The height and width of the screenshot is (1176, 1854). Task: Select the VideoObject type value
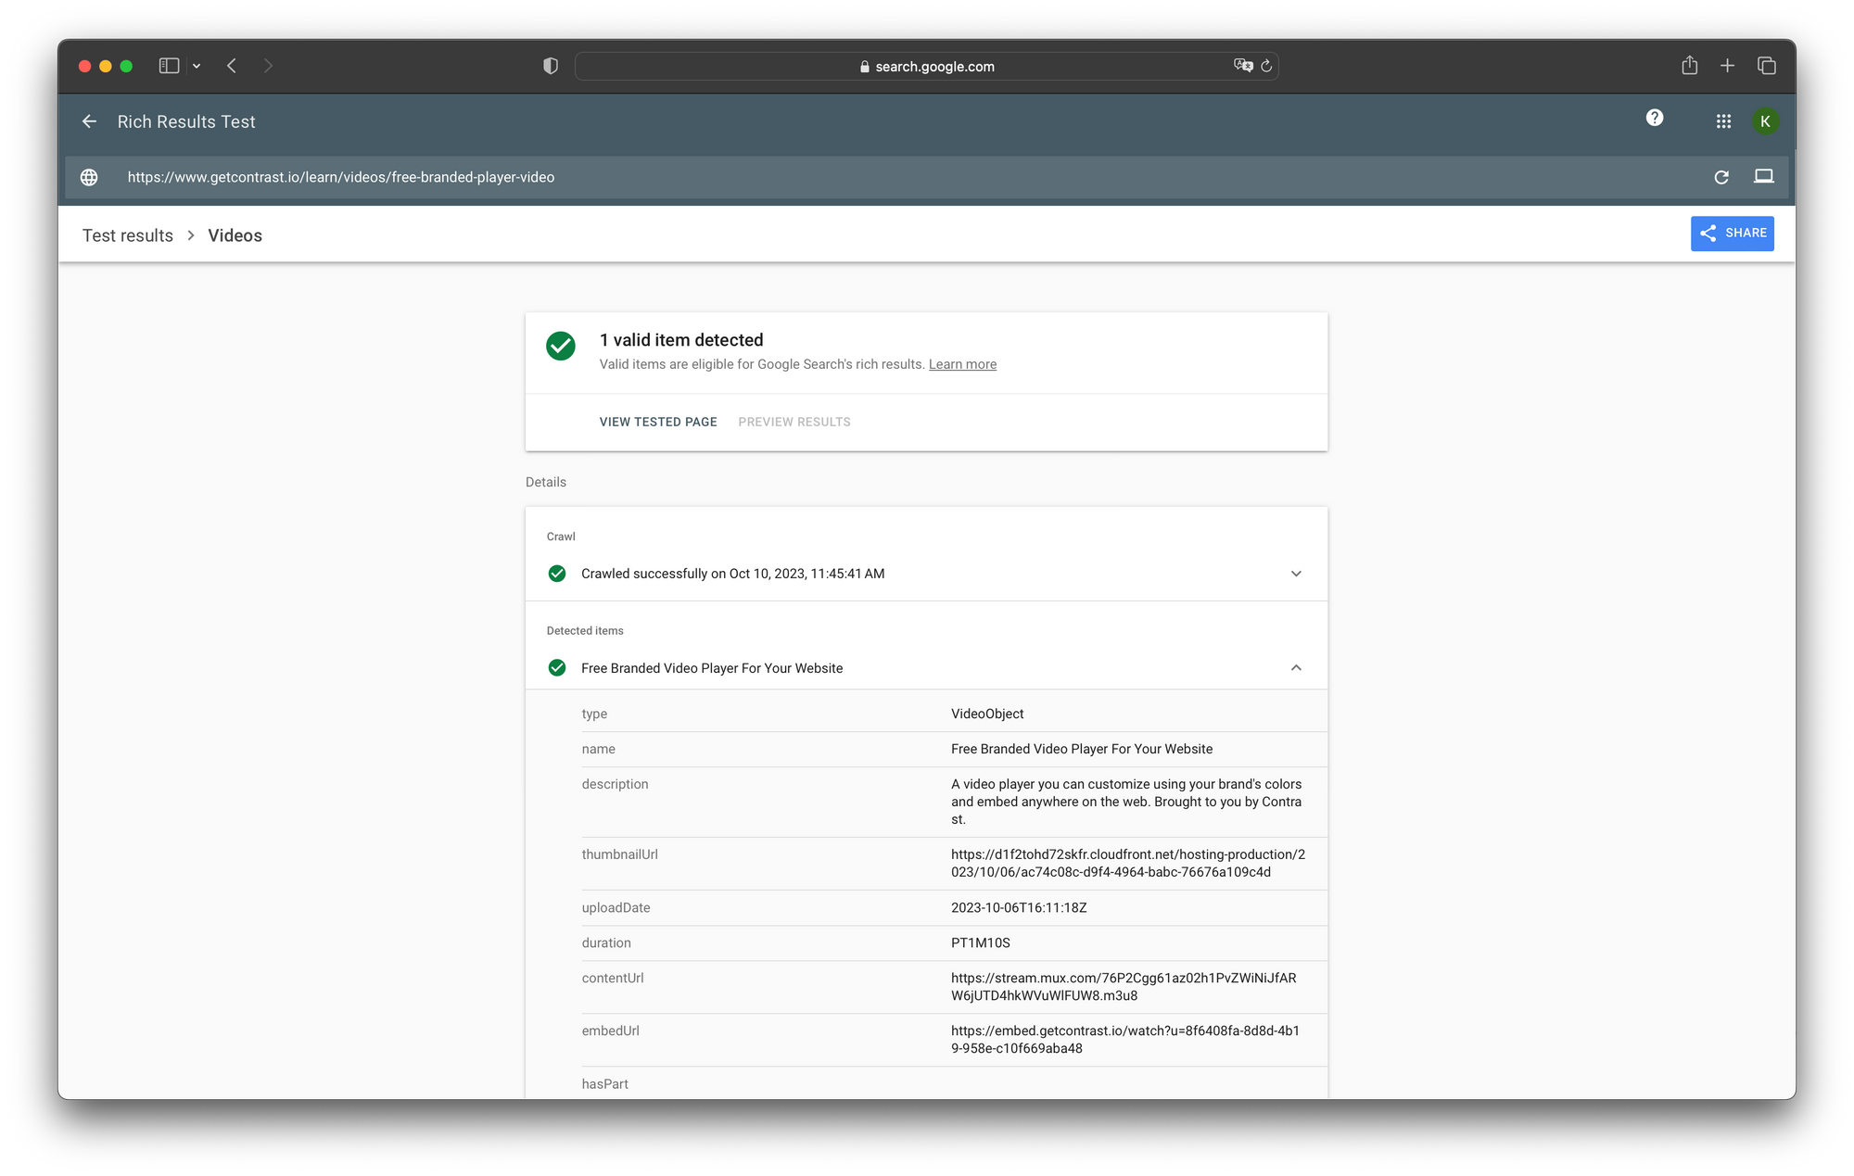pyautogui.click(x=987, y=714)
